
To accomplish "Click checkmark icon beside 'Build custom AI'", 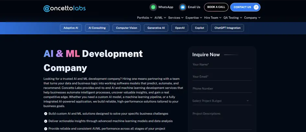I will click(46, 114).
